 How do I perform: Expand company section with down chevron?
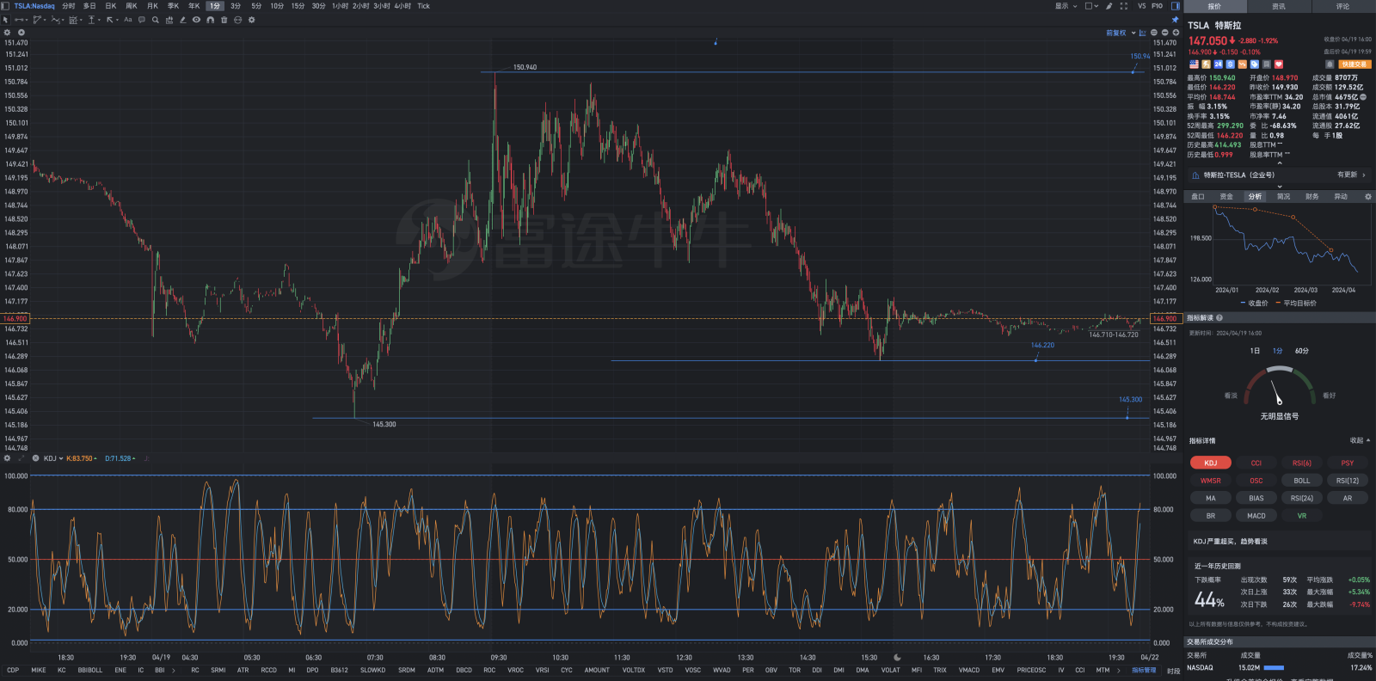[x=1279, y=187]
